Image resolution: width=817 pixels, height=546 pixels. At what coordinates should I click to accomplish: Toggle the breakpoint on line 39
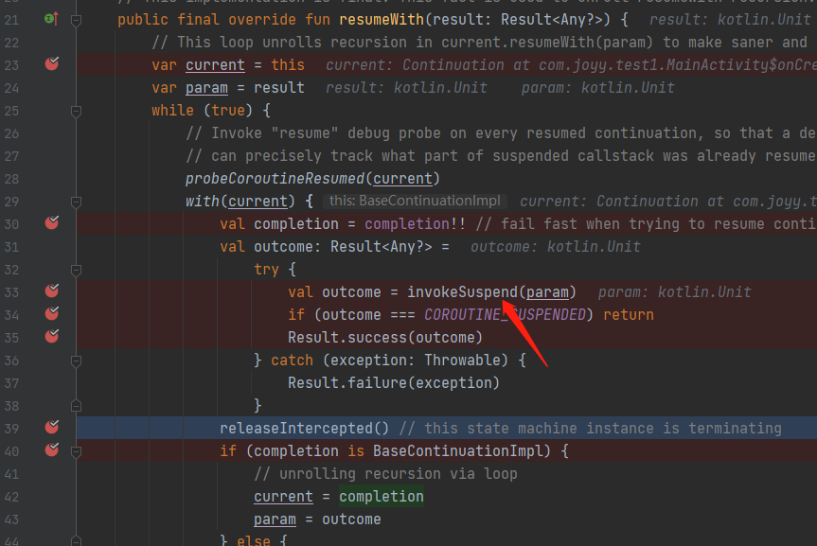(x=51, y=427)
